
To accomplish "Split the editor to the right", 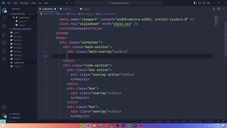I will 218,9.
